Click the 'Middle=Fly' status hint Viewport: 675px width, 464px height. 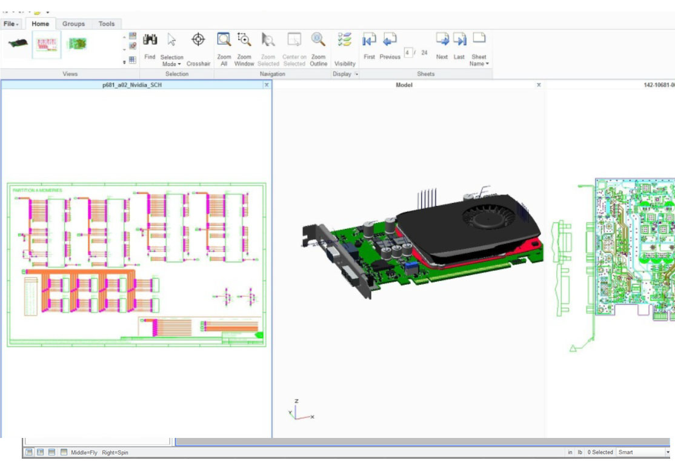click(x=84, y=452)
